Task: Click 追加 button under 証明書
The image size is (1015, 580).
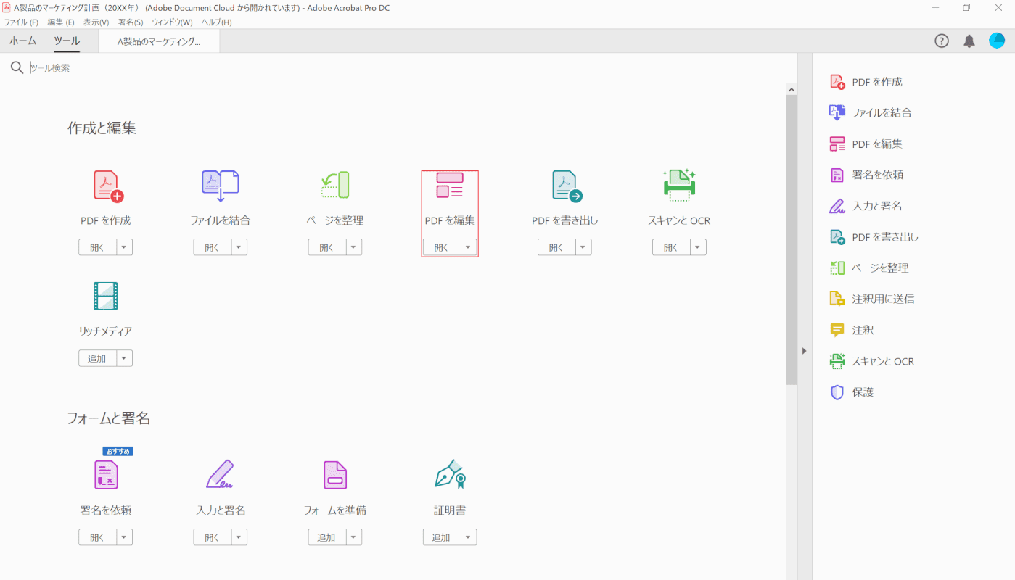Action: point(442,537)
